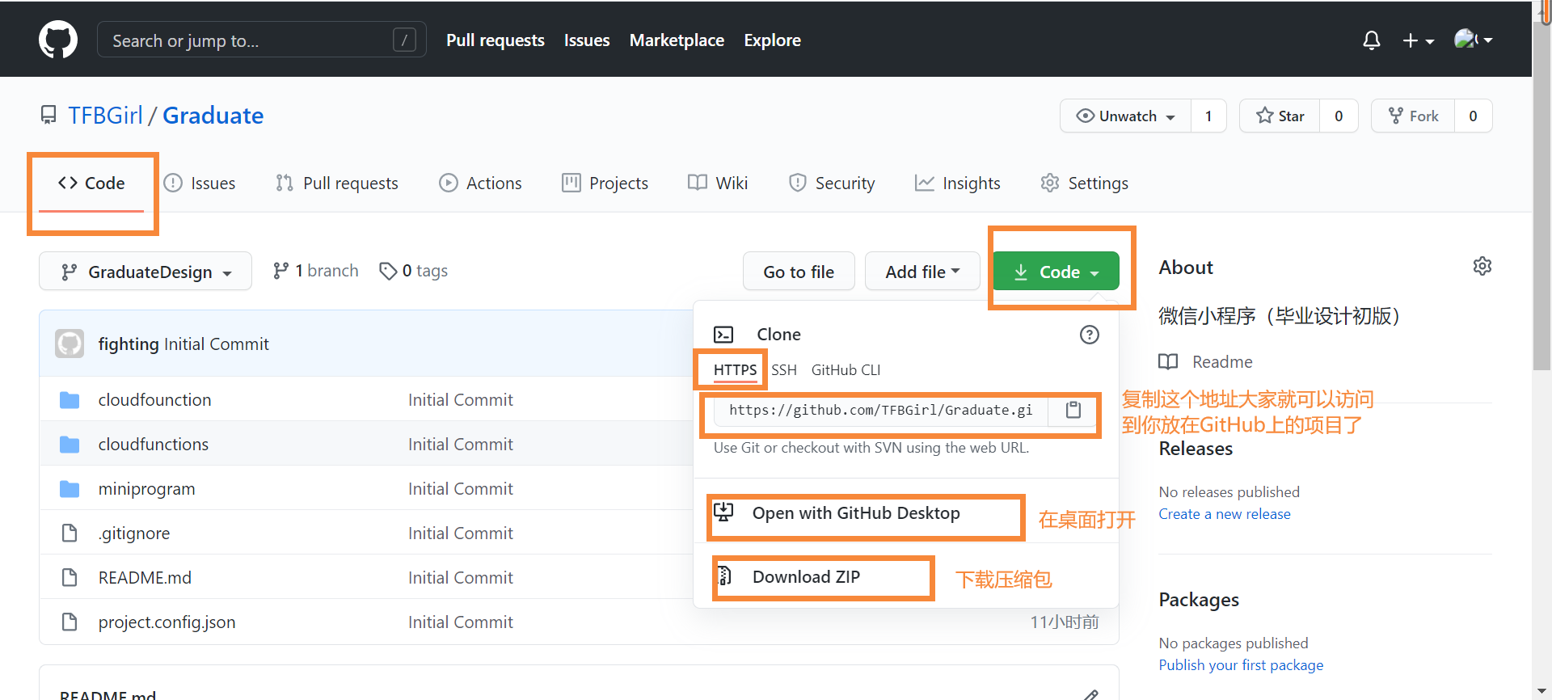
Task: Click the Go to file button
Action: [799, 272]
